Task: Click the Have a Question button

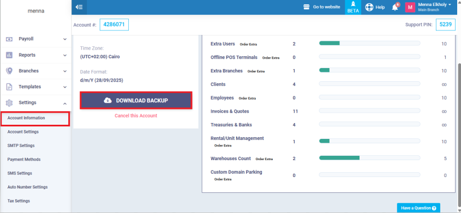Action: coord(418,208)
